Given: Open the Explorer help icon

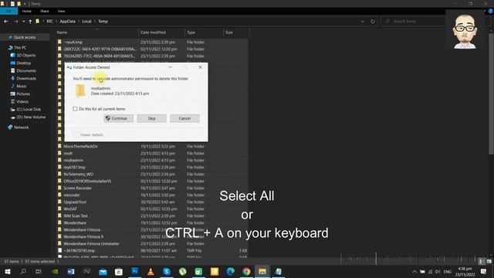Looking at the screenshot, I should click(x=491, y=11).
